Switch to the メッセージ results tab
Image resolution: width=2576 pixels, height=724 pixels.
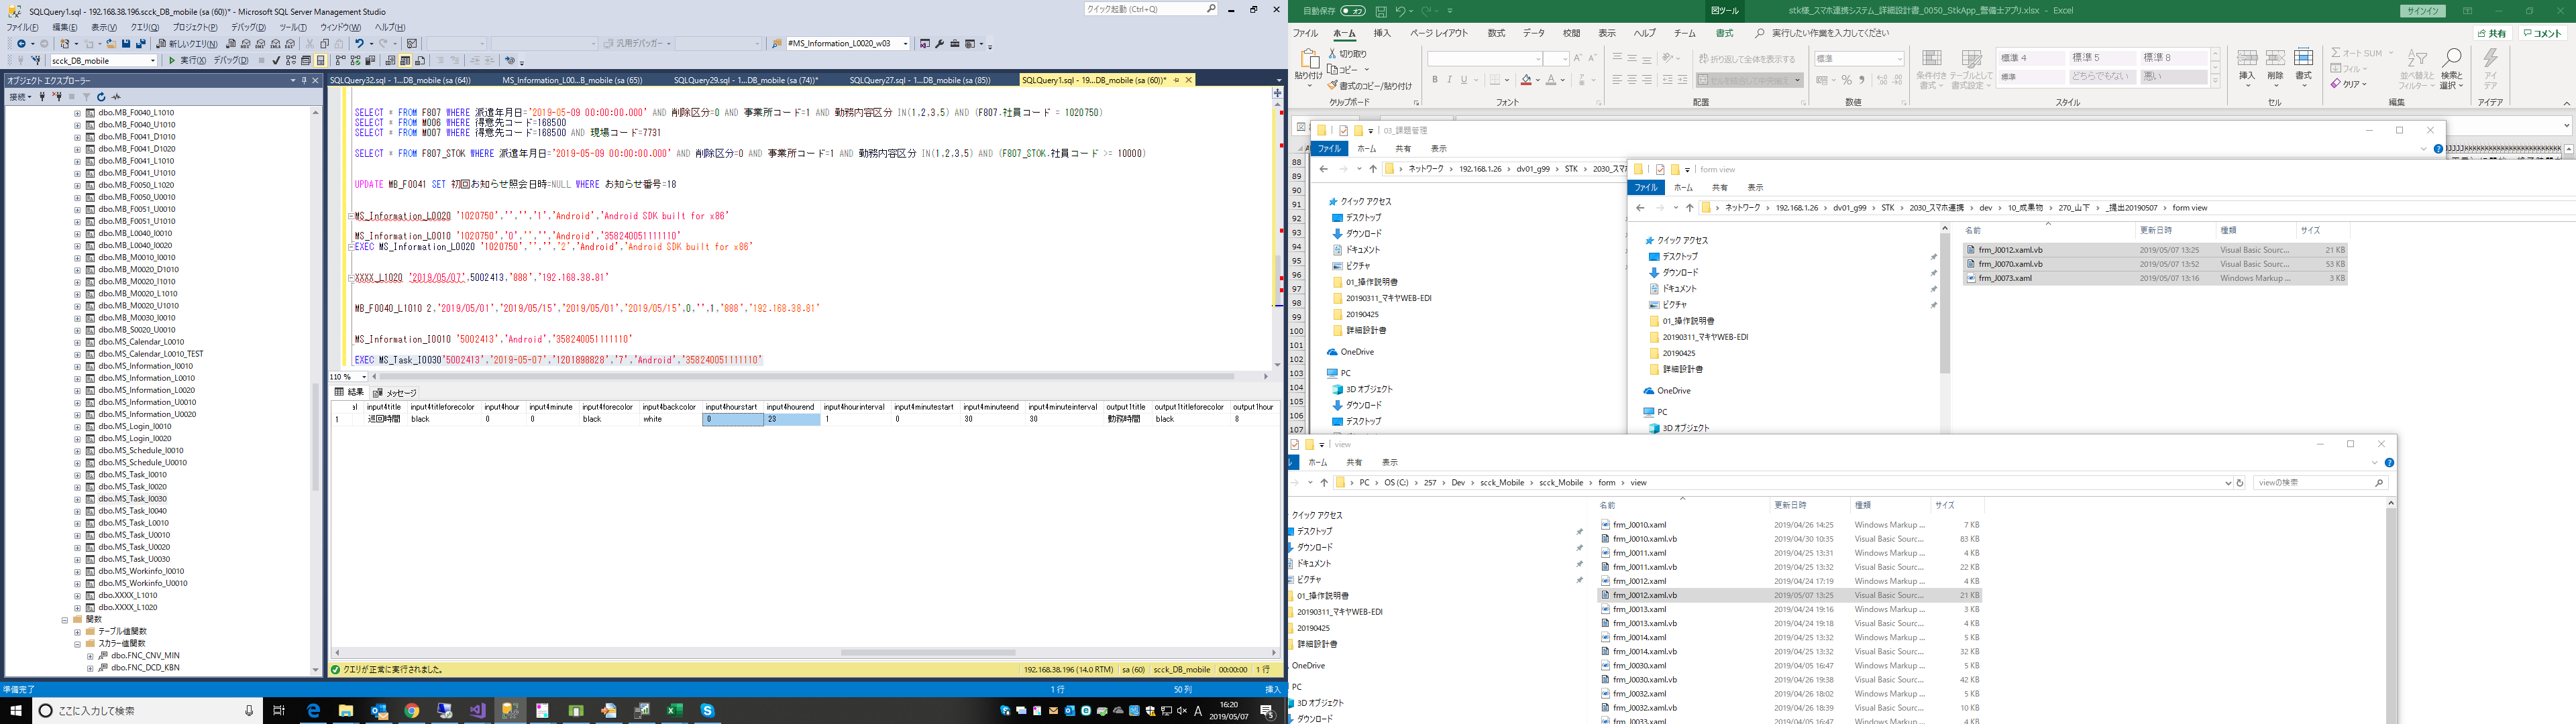pyautogui.click(x=396, y=393)
